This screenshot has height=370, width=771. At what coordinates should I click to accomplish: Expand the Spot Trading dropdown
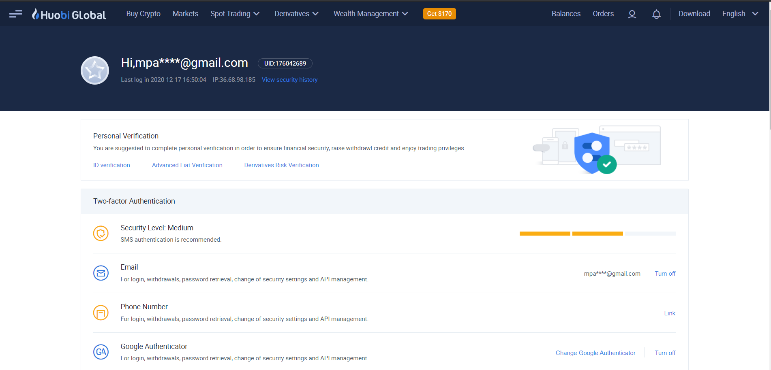(235, 14)
